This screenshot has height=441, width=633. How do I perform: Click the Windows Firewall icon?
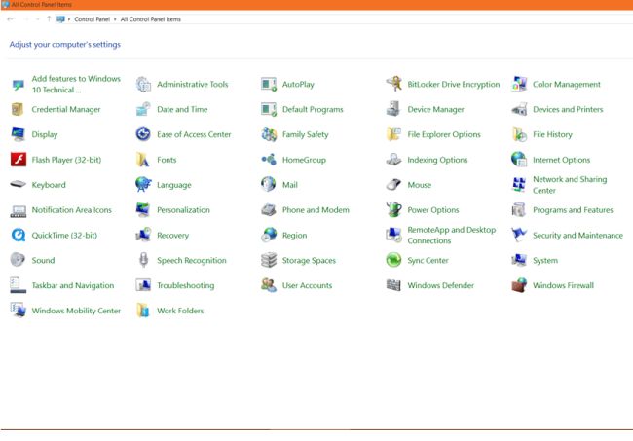point(519,285)
